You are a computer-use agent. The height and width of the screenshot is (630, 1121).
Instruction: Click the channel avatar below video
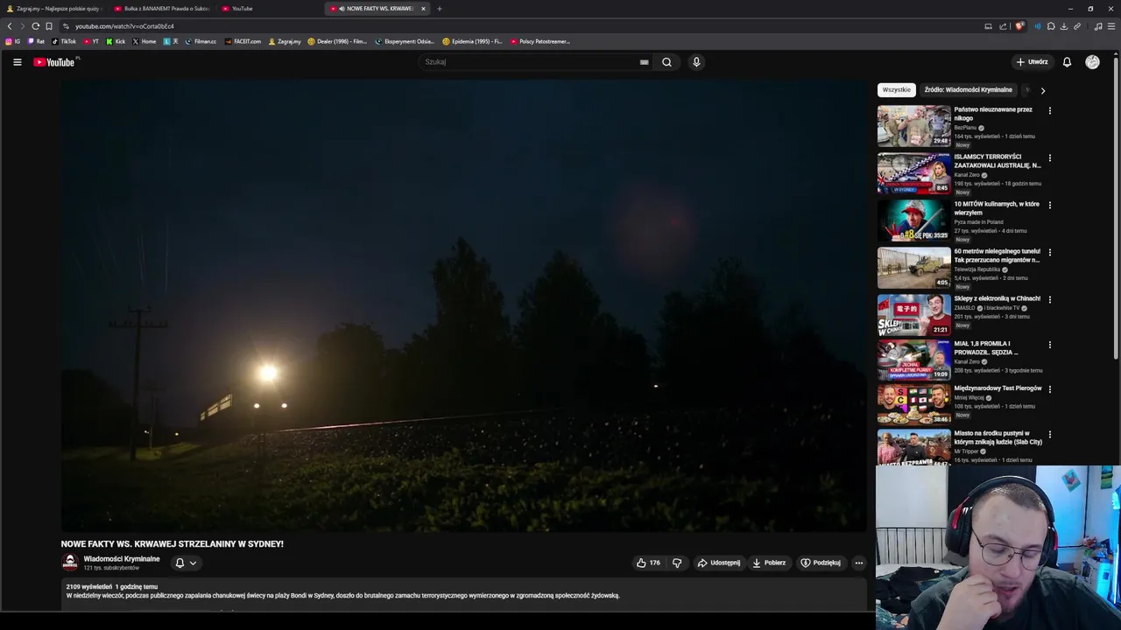pyautogui.click(x=70, y=563)
